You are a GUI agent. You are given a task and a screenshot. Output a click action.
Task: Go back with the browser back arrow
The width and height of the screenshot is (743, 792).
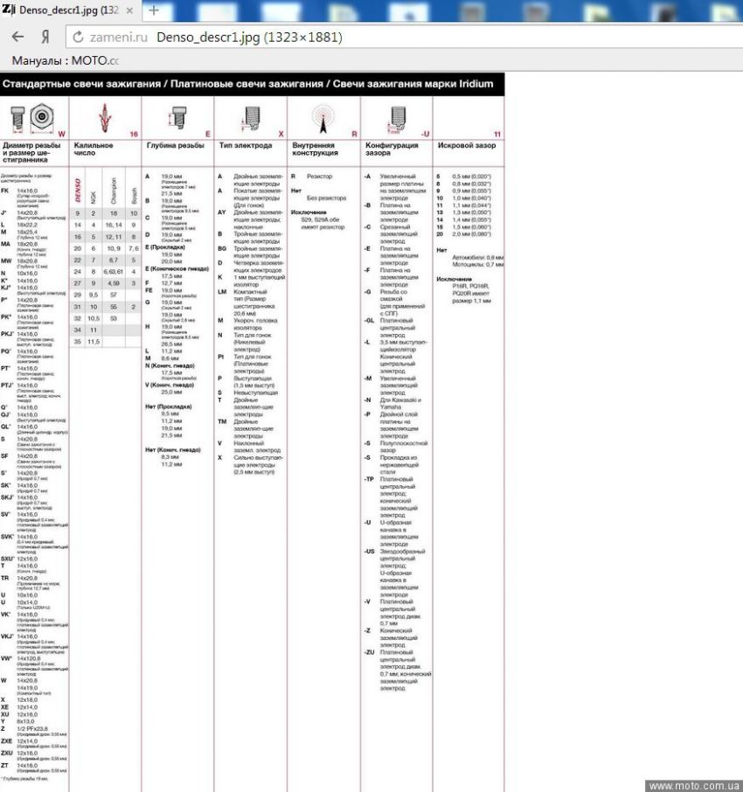(x=17, y=37)
